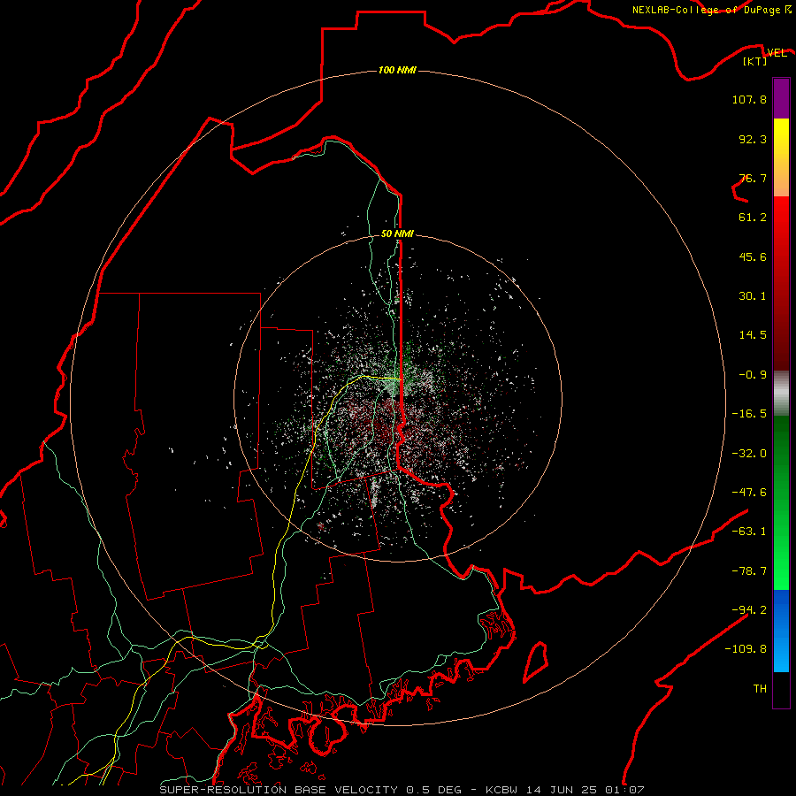Select the 76.7 velocity scale value
The height and width of the screenshot is (796, 796).
tap(753, 178)
